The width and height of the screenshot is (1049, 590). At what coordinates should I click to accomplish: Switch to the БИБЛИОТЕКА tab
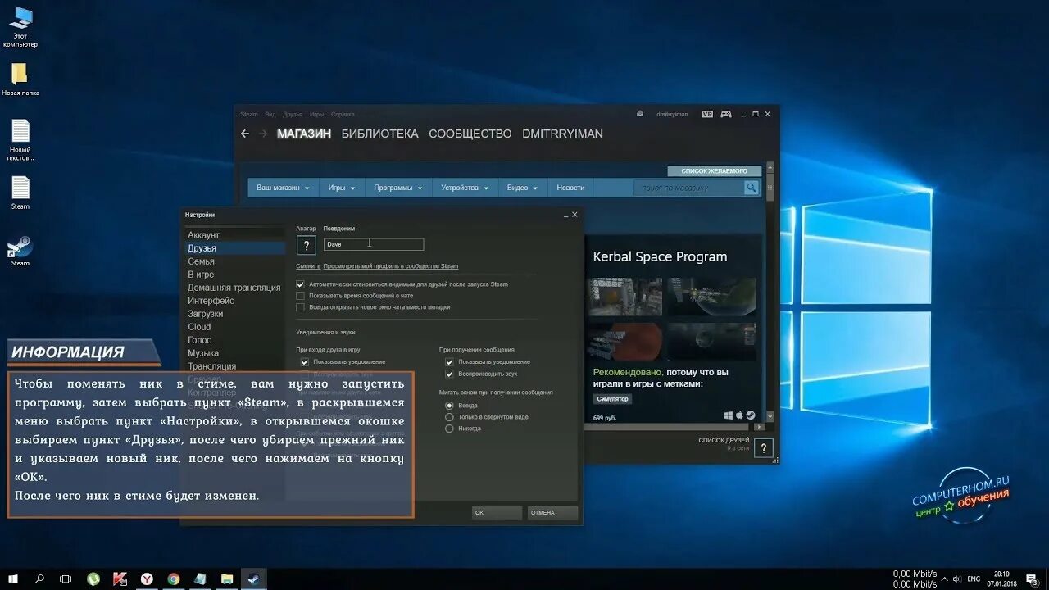(x=379, y=134)
